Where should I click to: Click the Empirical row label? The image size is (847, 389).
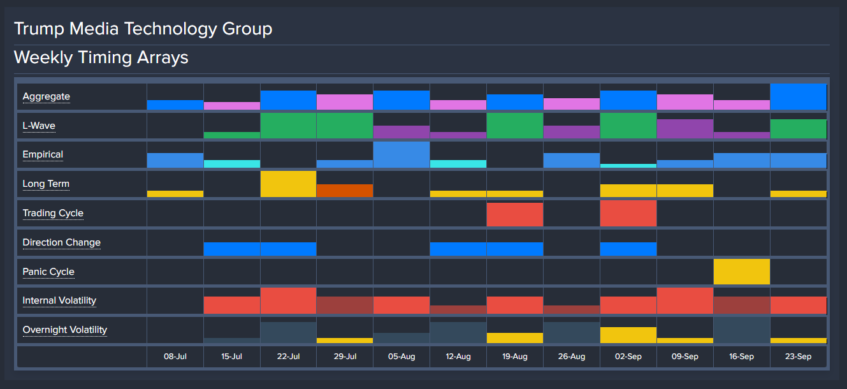(43, 155)
